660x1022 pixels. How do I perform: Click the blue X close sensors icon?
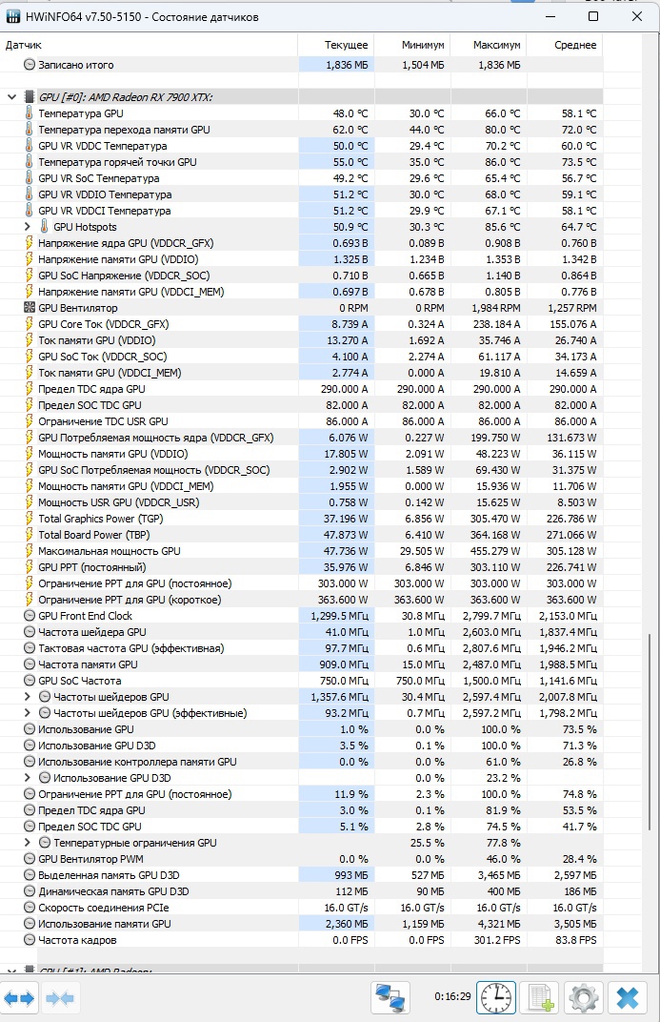click(x=628, y=997)
